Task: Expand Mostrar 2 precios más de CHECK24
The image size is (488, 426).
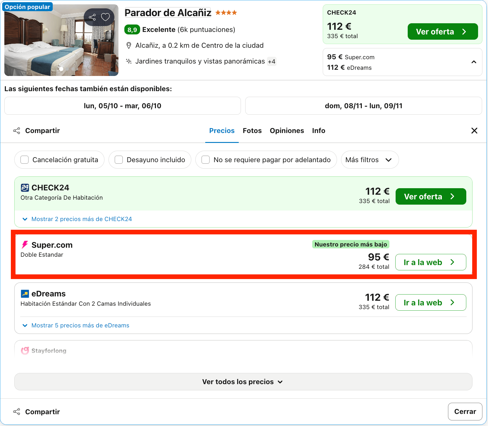Action: [x=77, y=219]
